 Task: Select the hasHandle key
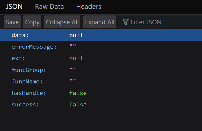[x=29, y=93]
